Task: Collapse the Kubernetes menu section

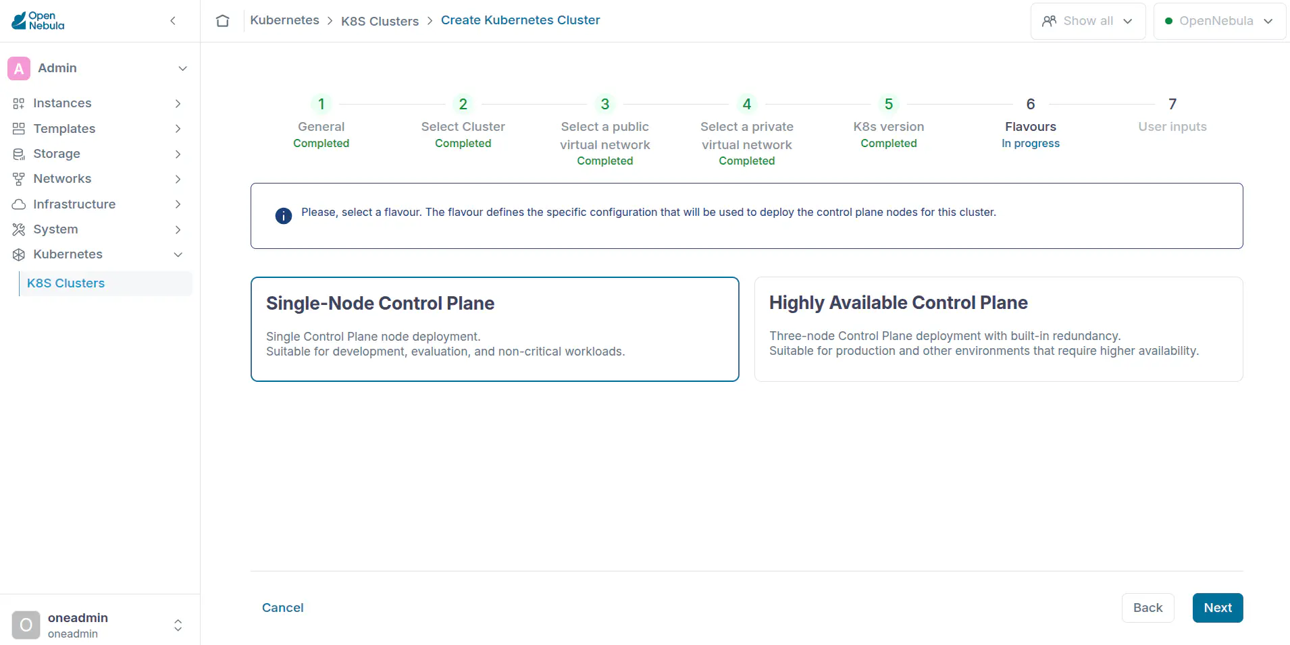Action: (x=178, y=254)
